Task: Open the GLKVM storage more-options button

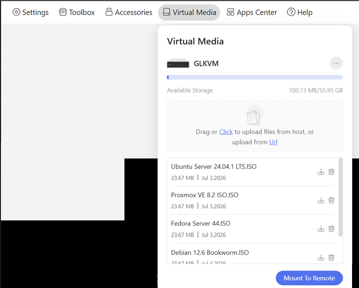Action: coord(336,63)
